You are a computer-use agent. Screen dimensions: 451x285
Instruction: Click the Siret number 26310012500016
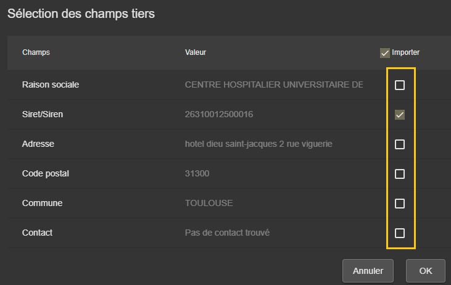pos(219,115)
